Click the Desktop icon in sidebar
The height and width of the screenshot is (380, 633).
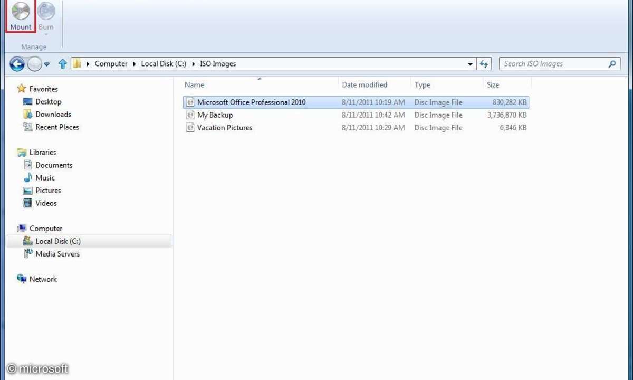tap(28, 102)
